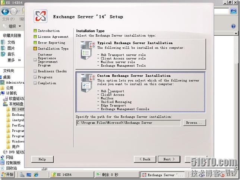Click the Explorer search magnifier icon
This screenshot has height=180, width=240.
[x=233, y=11]
